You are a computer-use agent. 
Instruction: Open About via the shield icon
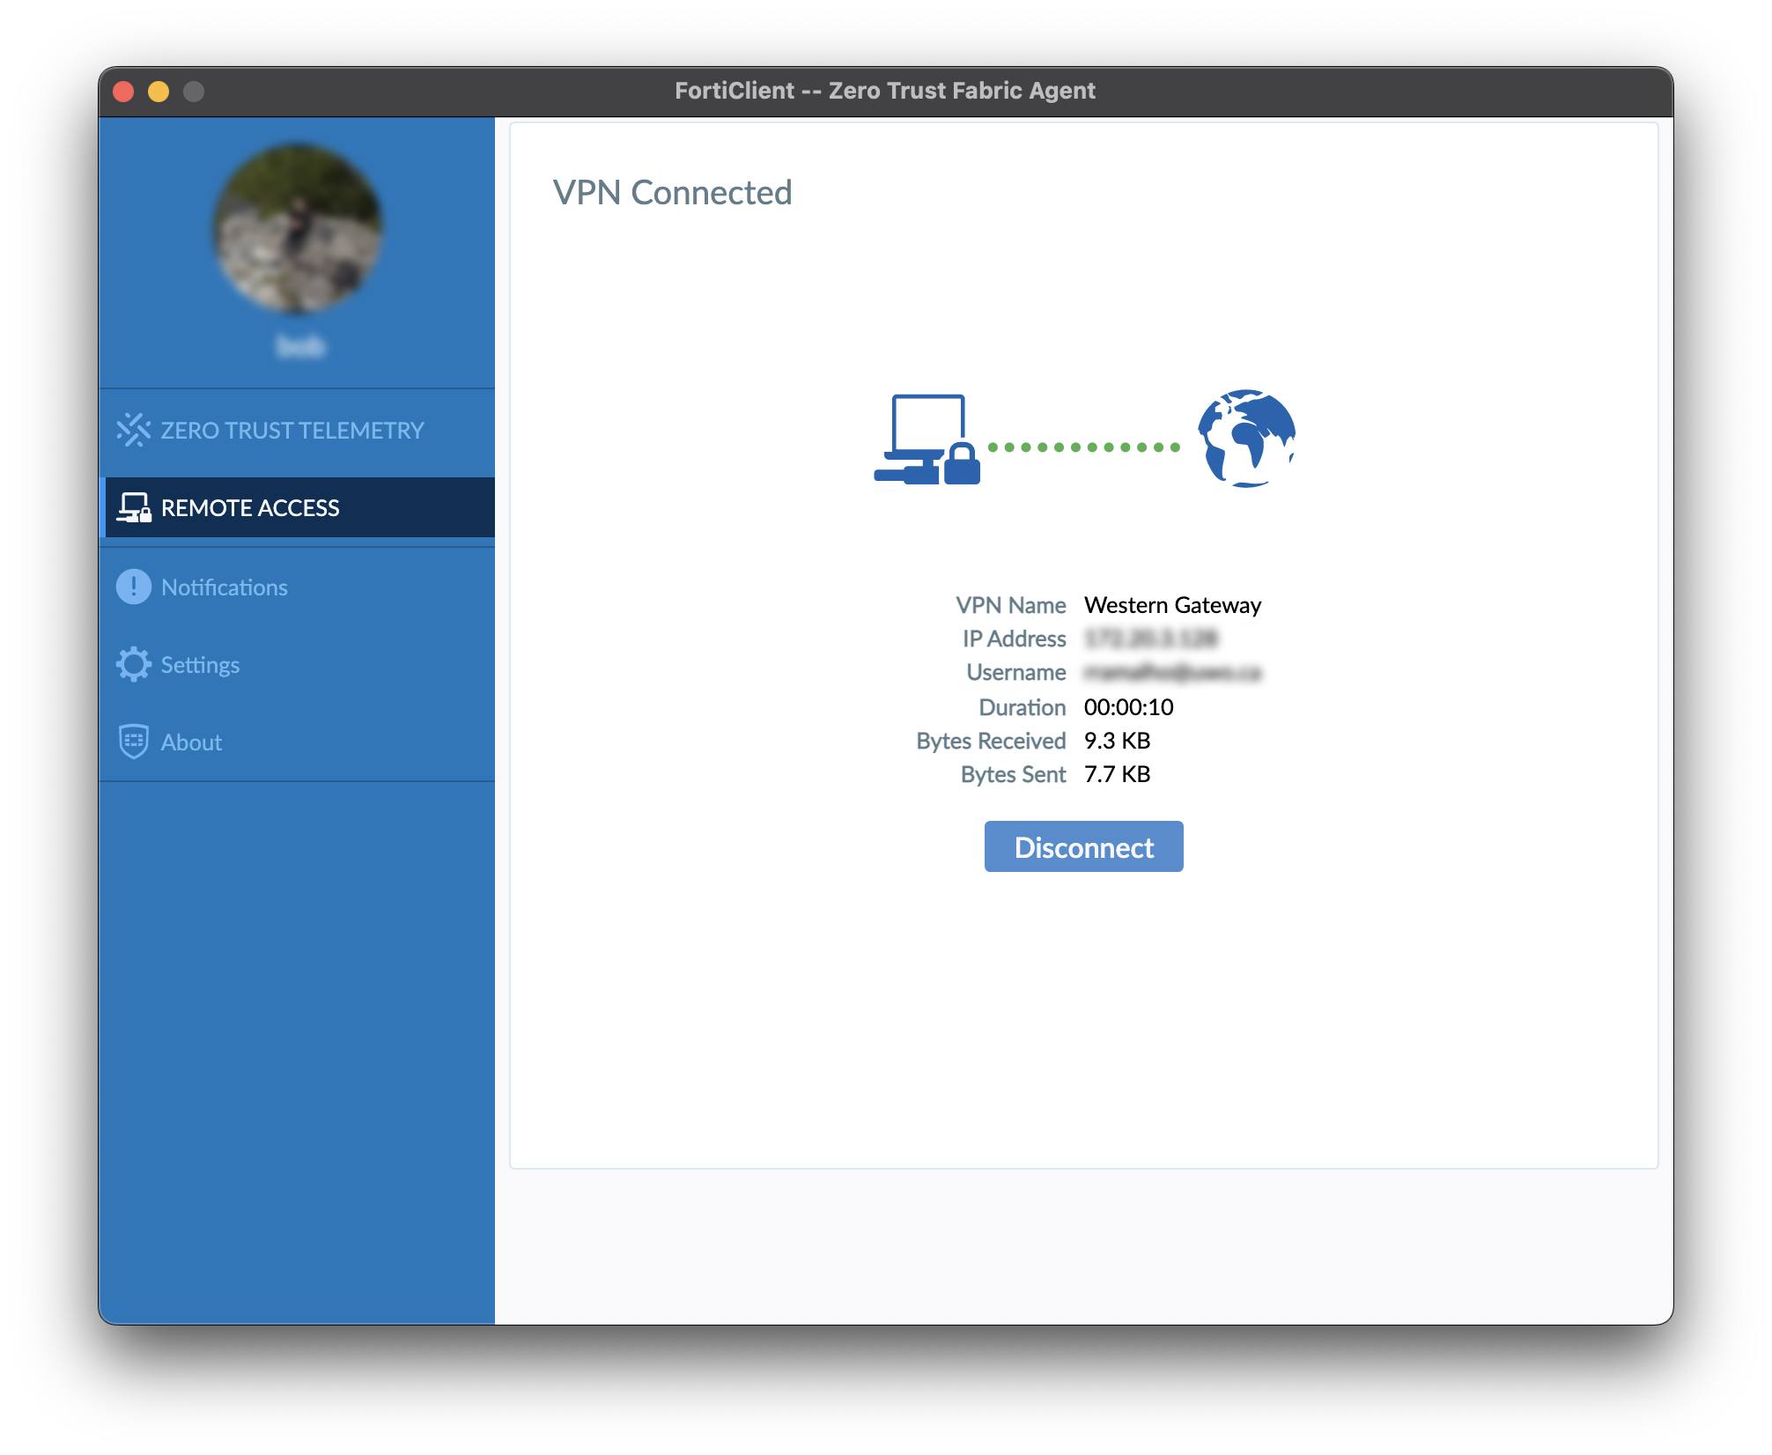[x=134, y=742]
